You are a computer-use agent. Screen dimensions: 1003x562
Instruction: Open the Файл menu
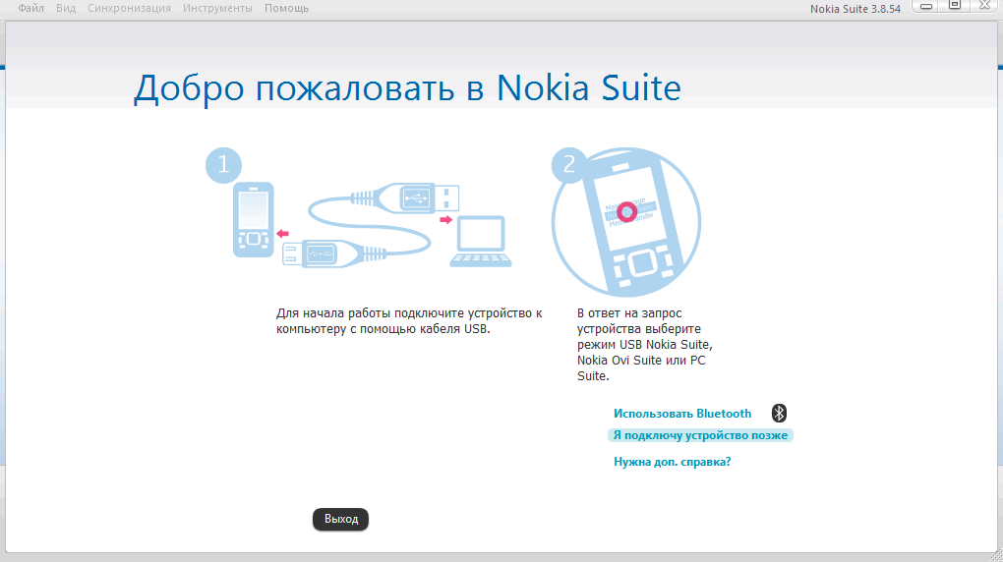(30, 8)
